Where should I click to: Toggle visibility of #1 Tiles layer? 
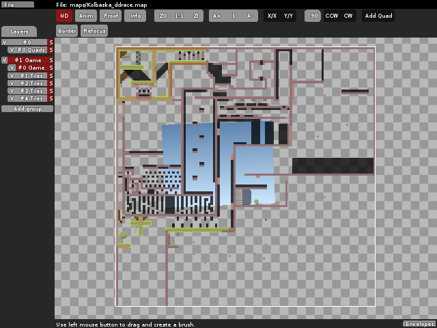(12, 76)
